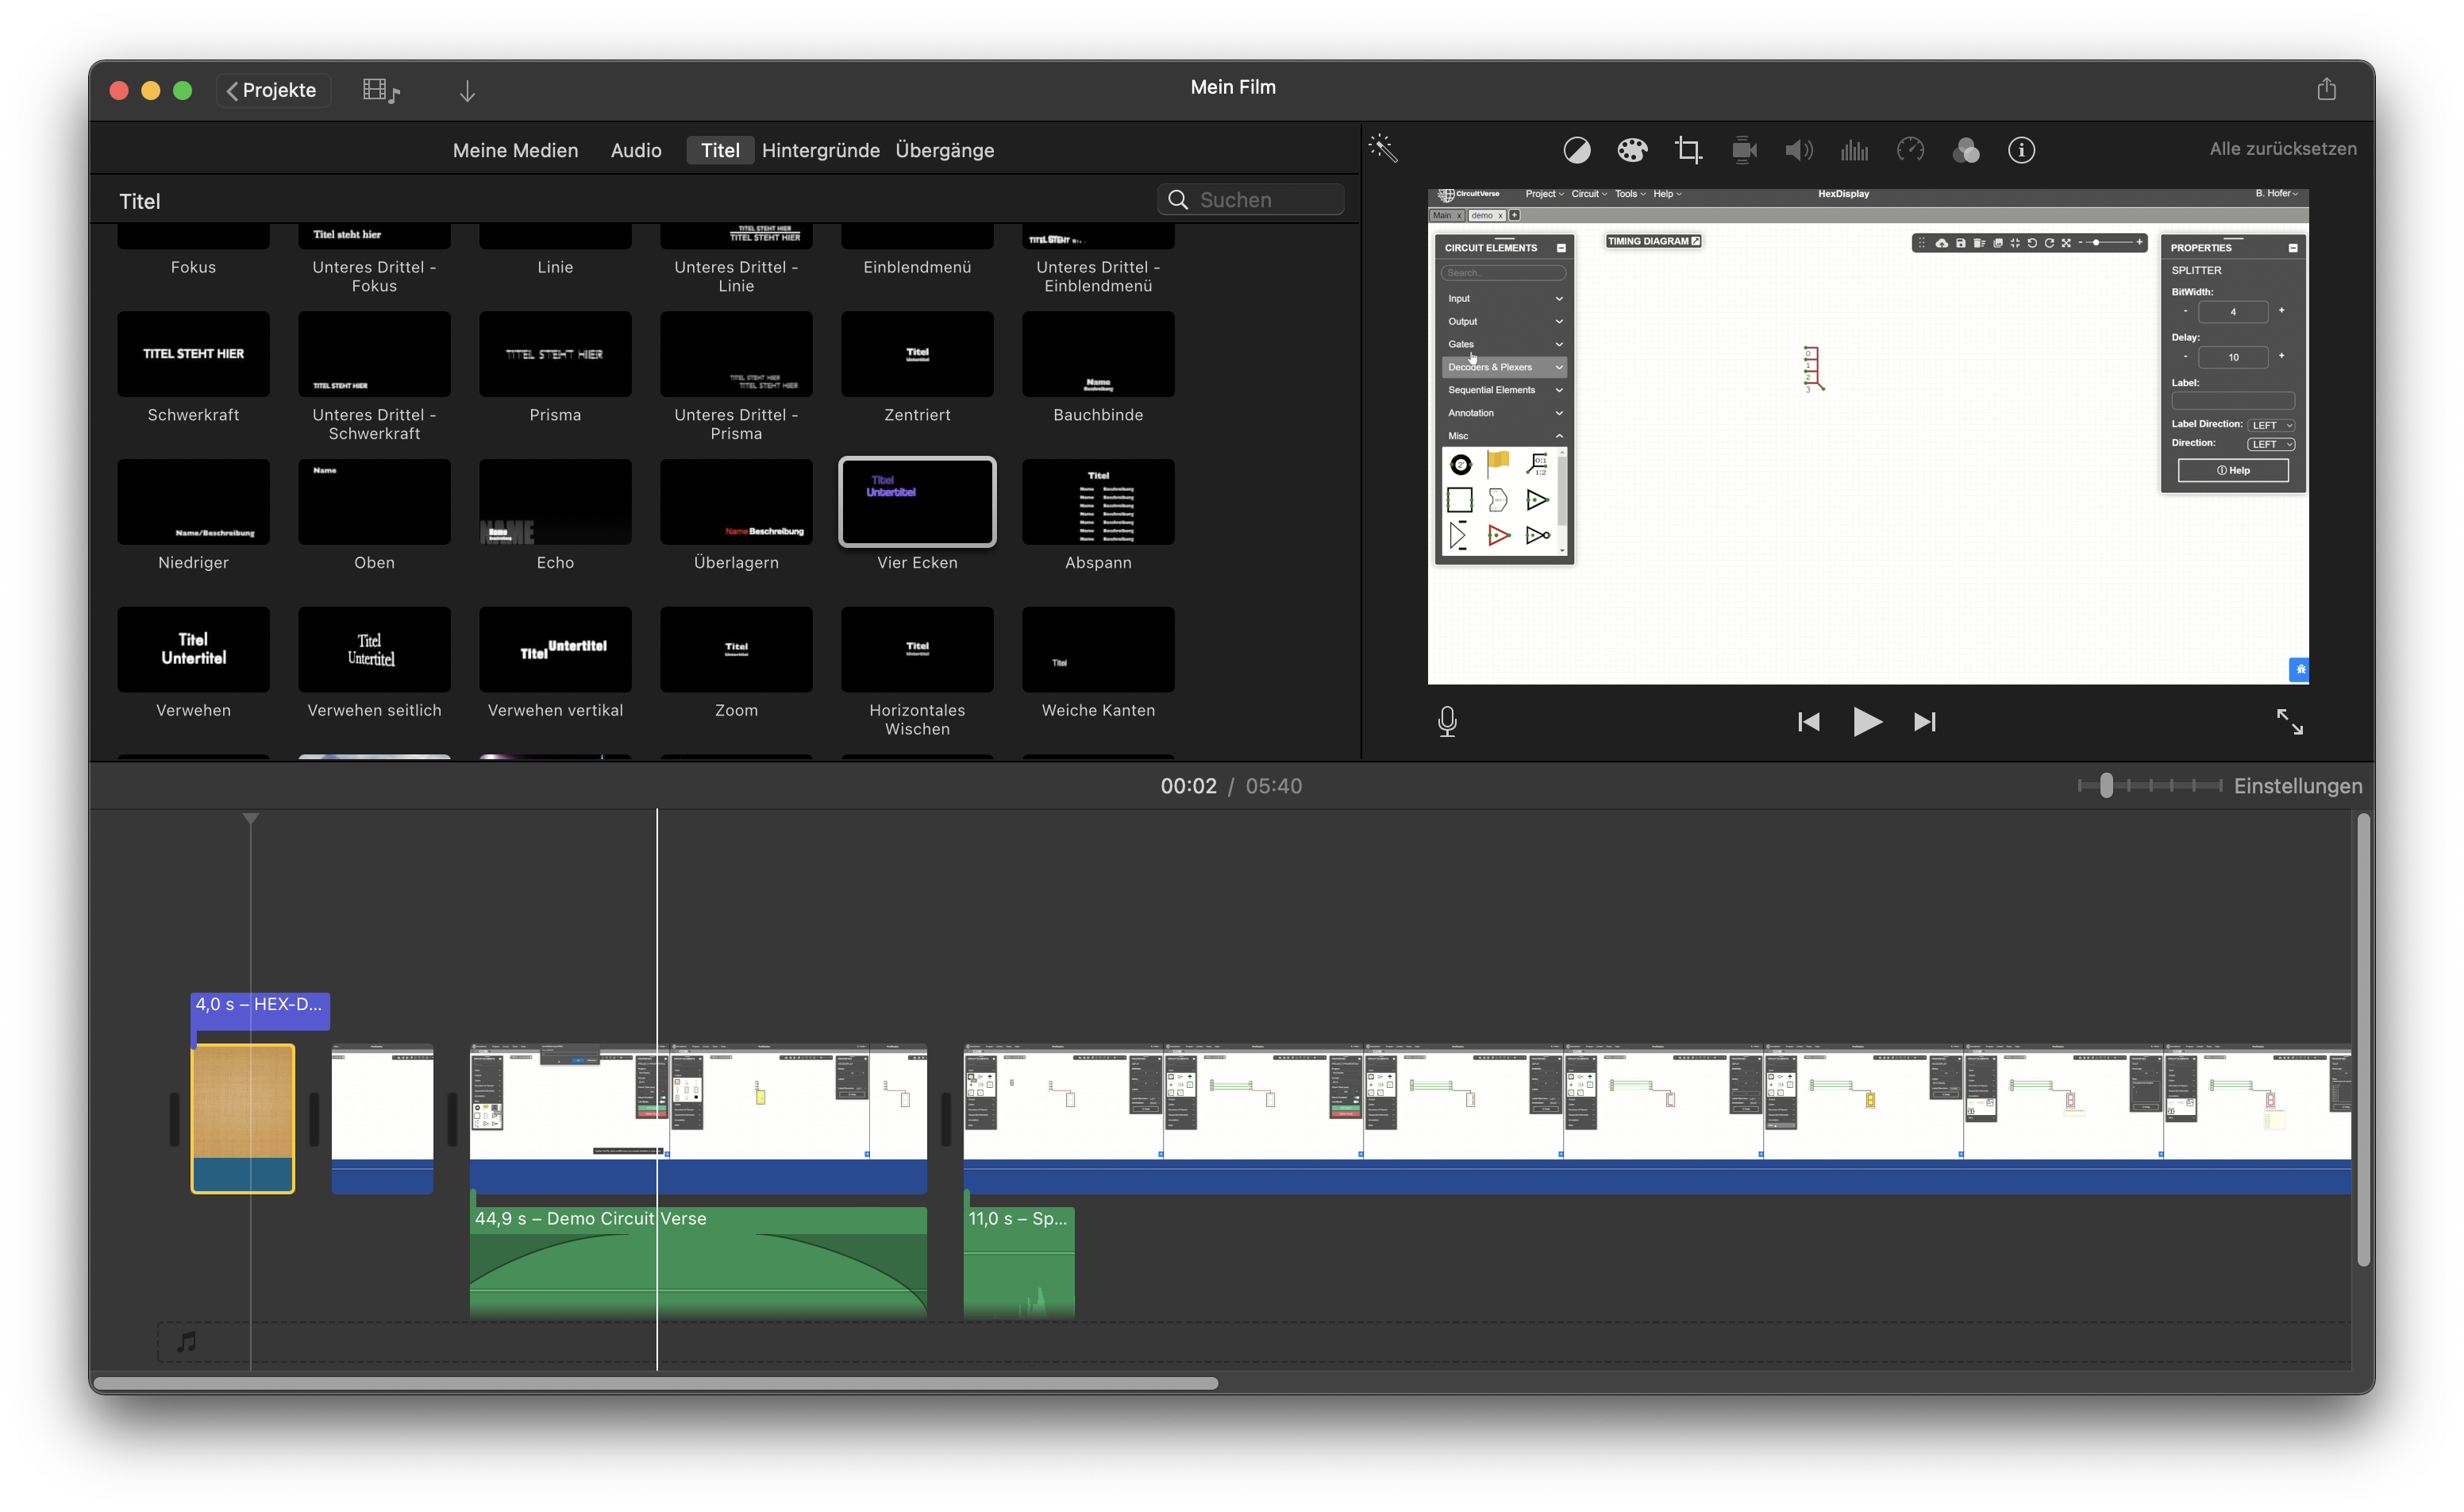
Task: Select the crop tool
Action: pos(1688,150)
